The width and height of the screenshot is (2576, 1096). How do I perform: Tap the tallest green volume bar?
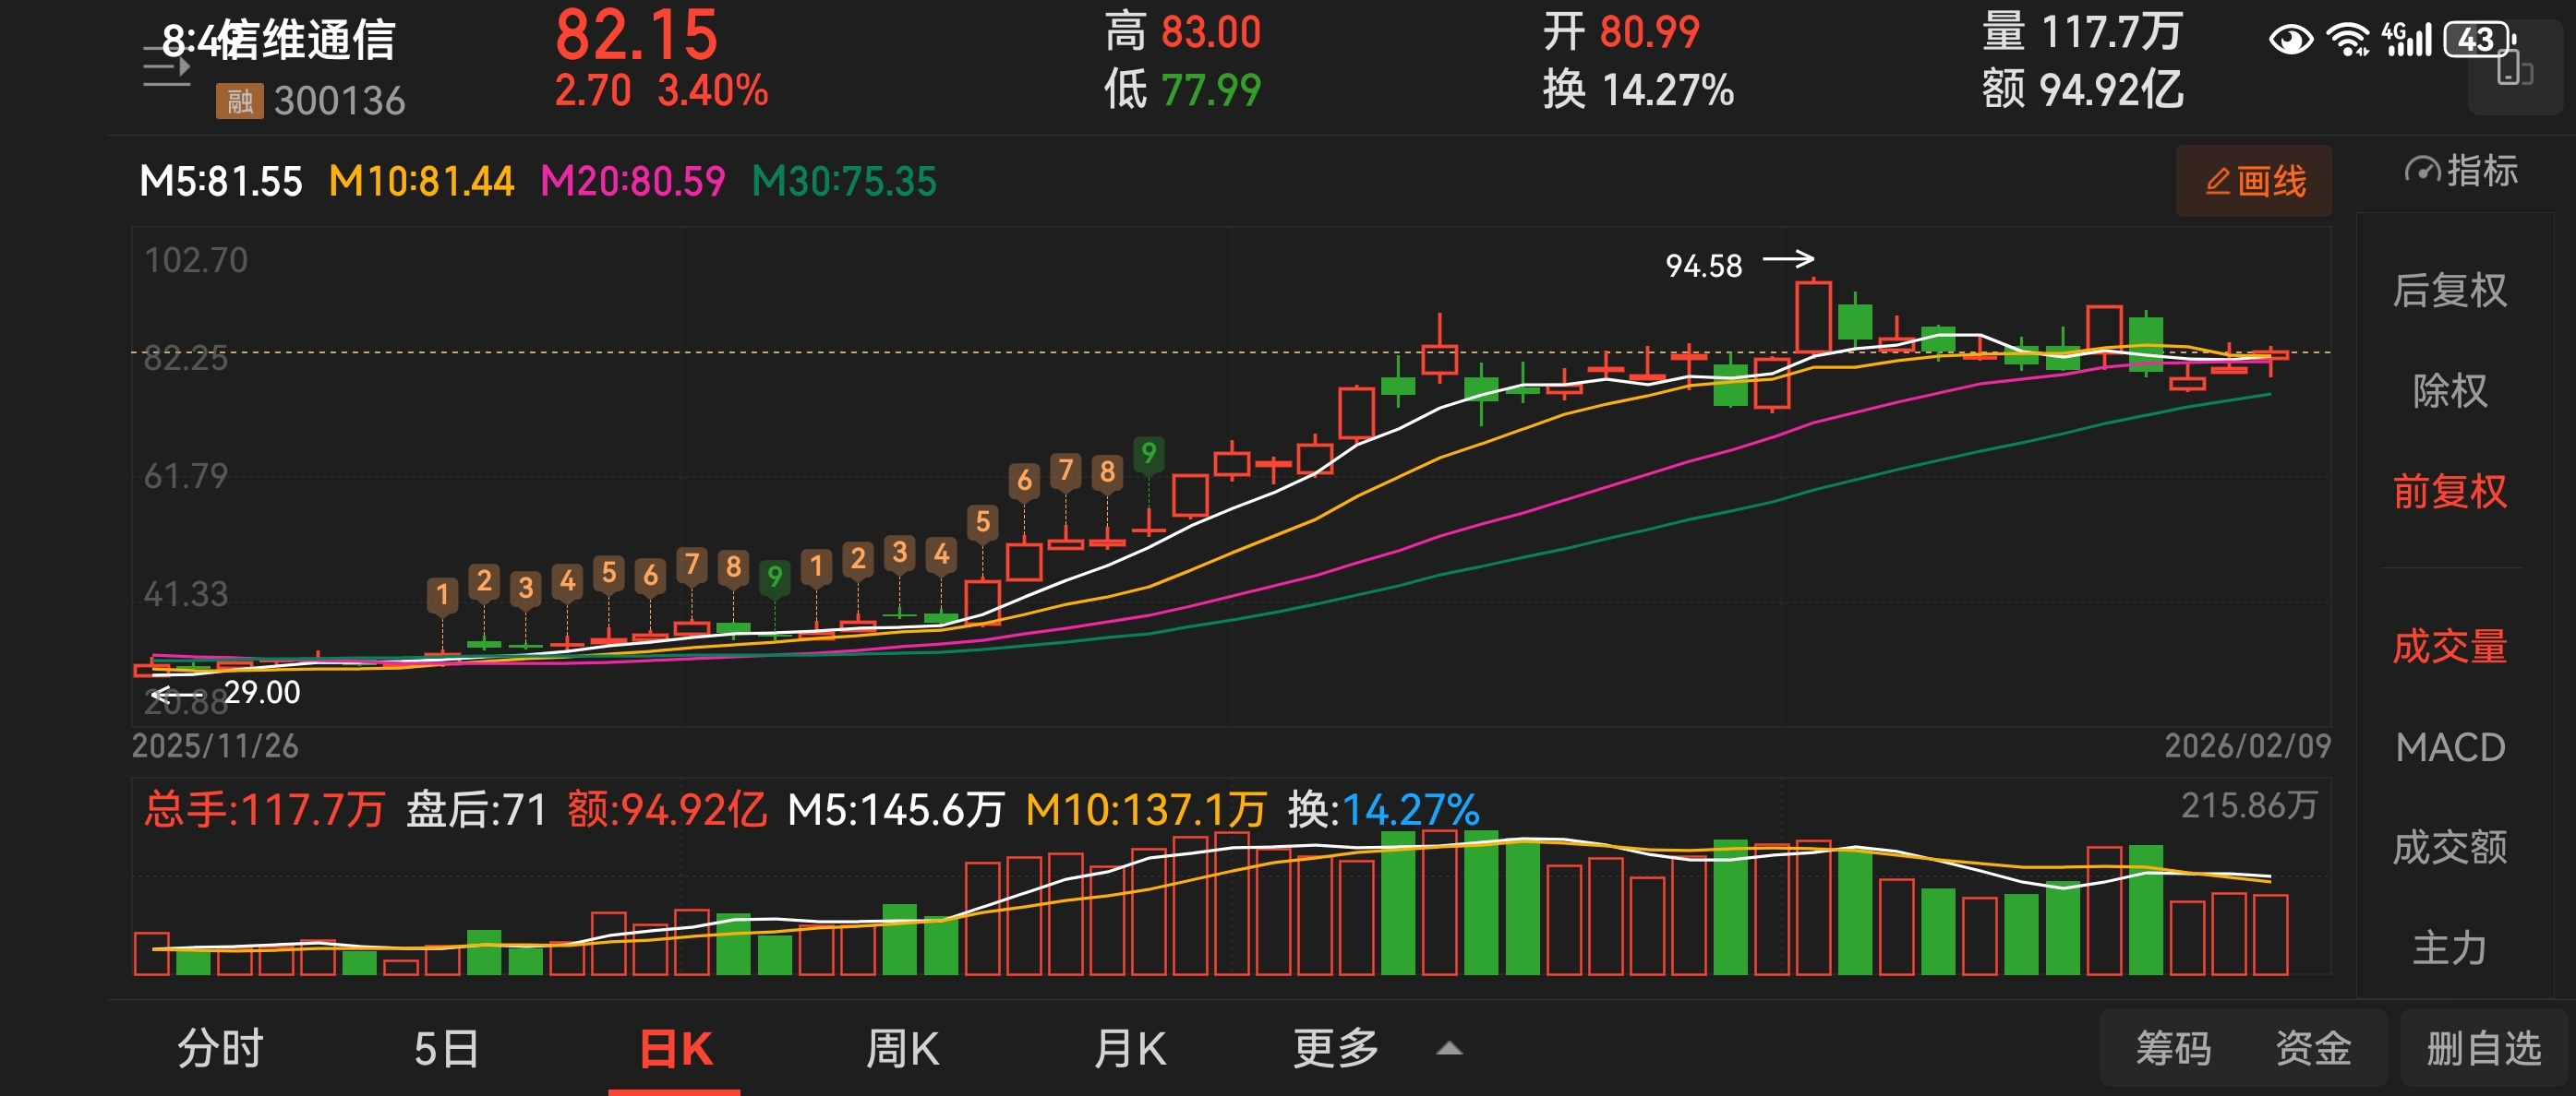tap(1481, 901)
